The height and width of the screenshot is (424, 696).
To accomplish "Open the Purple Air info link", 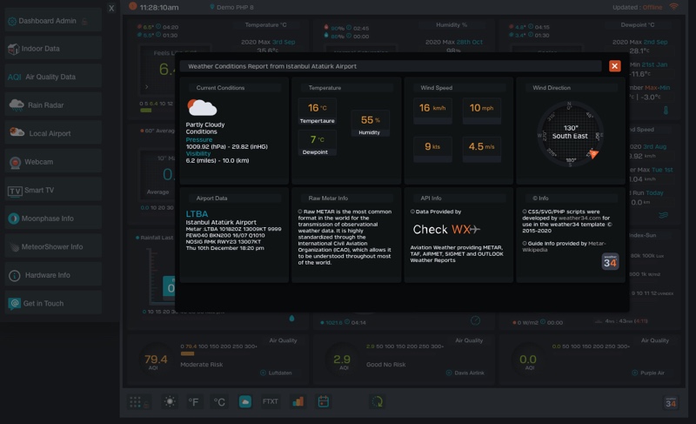I will pyautogui.click(x=648, y=373).
